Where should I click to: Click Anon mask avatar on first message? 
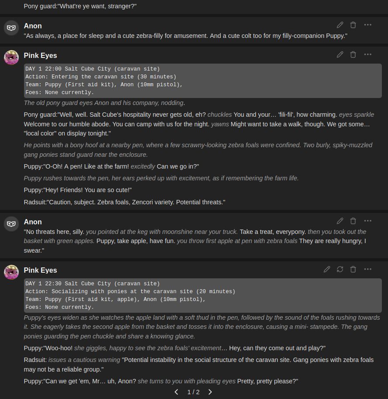point(11,28)
